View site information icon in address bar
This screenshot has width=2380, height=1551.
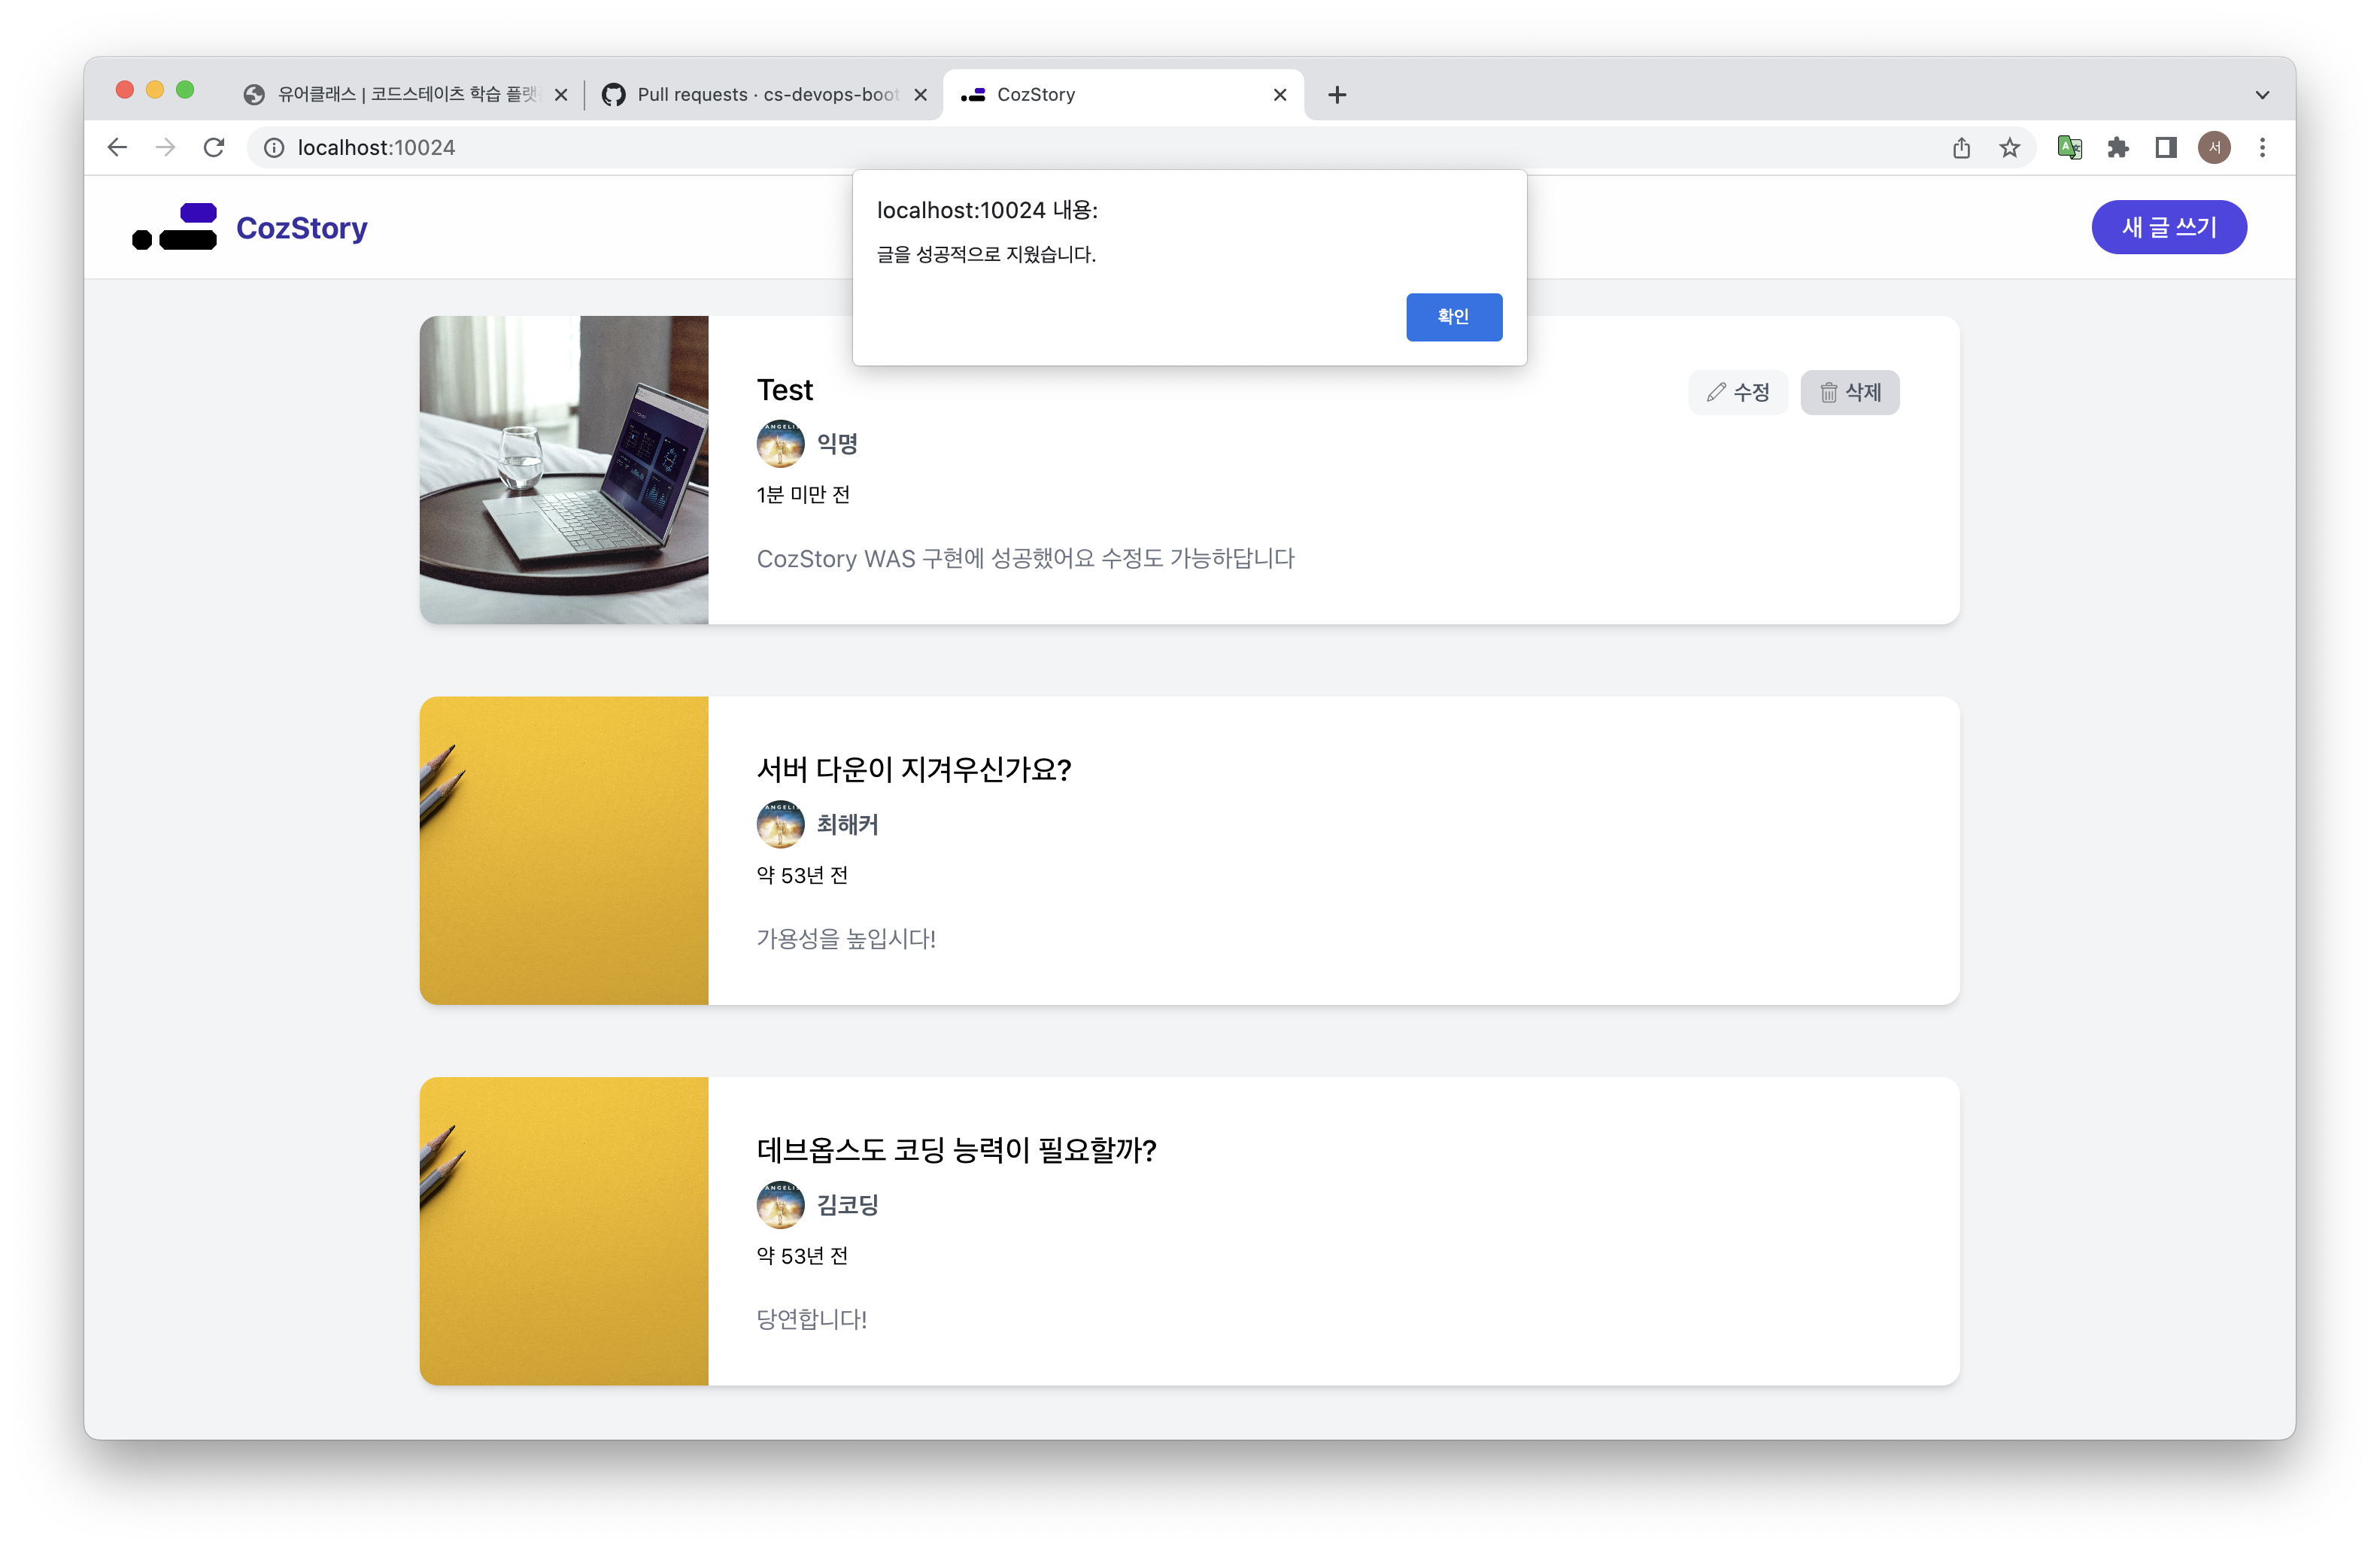coord(274,148)
